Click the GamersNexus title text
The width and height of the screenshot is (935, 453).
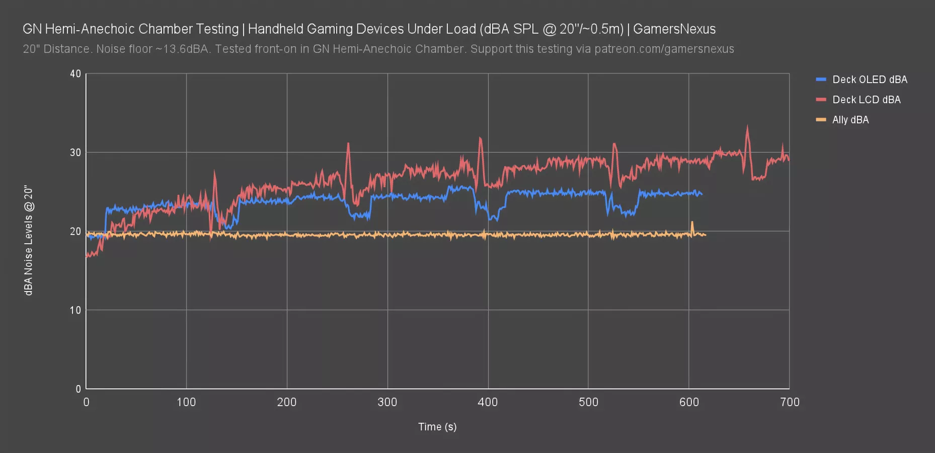click(x=675, y=29)
